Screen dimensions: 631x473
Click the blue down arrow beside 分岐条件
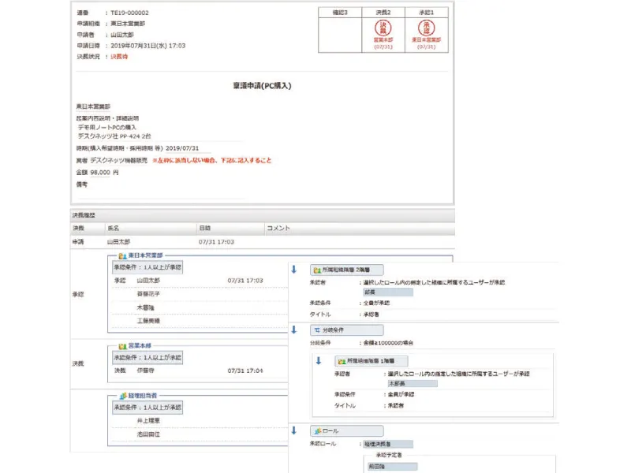click(294, 330)
